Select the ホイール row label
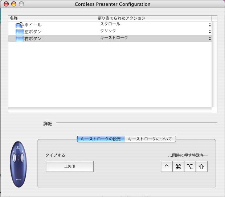The height and width of the screenshot is (197, 225). [33, 25]
